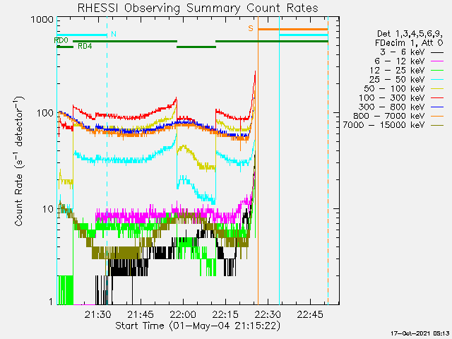Click the red legend line for 100 - 300 keV
The width and height of the screenshot is (452, 339).
pos(437,98)
